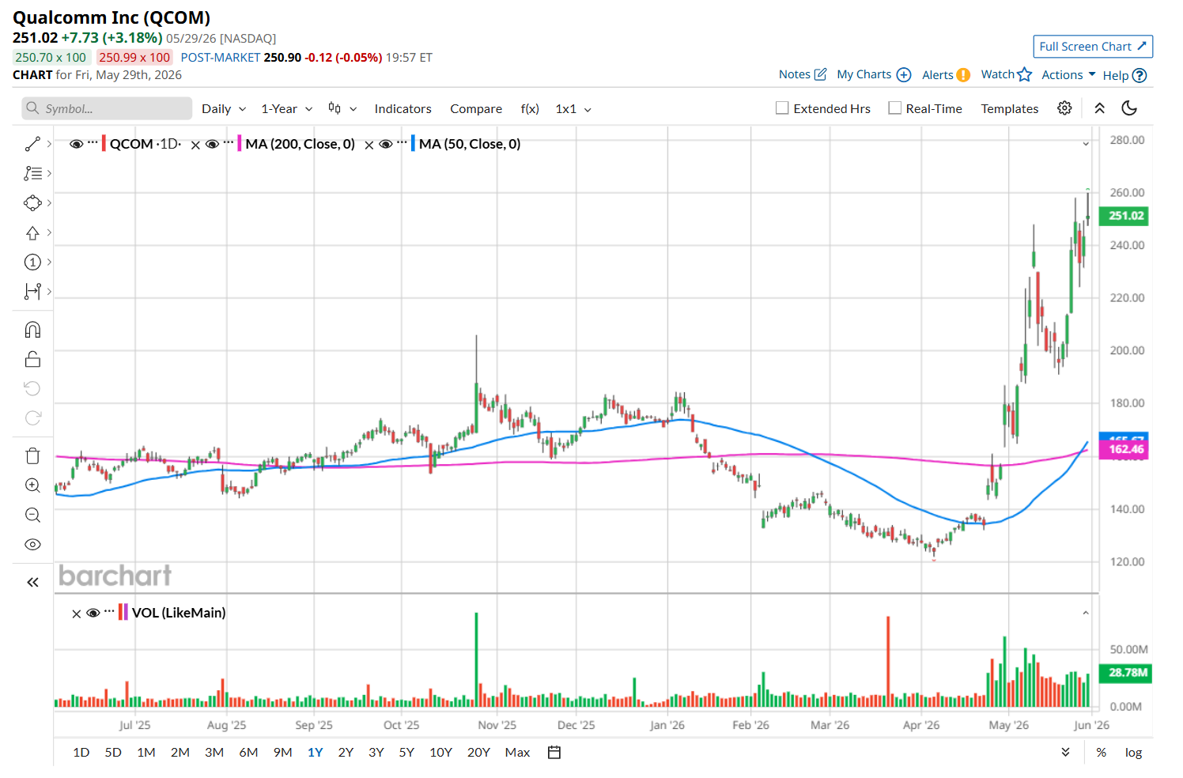Collapse the left drawing toolbar

pos(32,583)
